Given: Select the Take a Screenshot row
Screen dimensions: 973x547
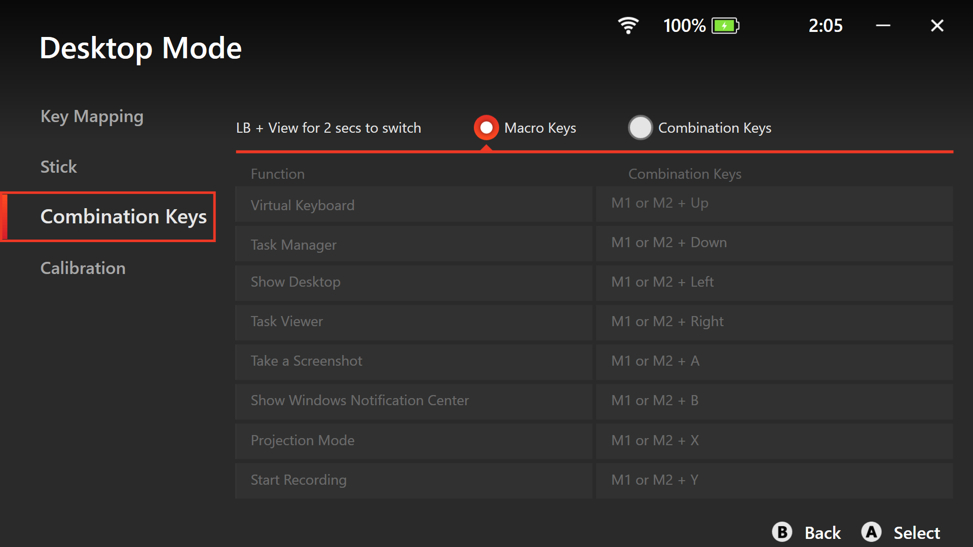Looking at the screenshot, I should pos(414,361).
